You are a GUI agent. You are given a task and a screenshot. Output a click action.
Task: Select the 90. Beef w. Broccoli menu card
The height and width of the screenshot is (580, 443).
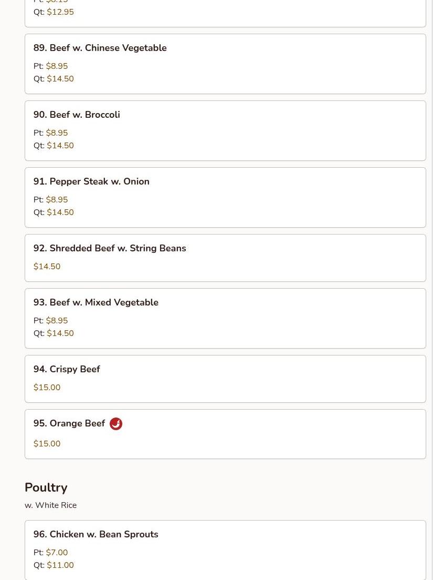coord(225,130)
